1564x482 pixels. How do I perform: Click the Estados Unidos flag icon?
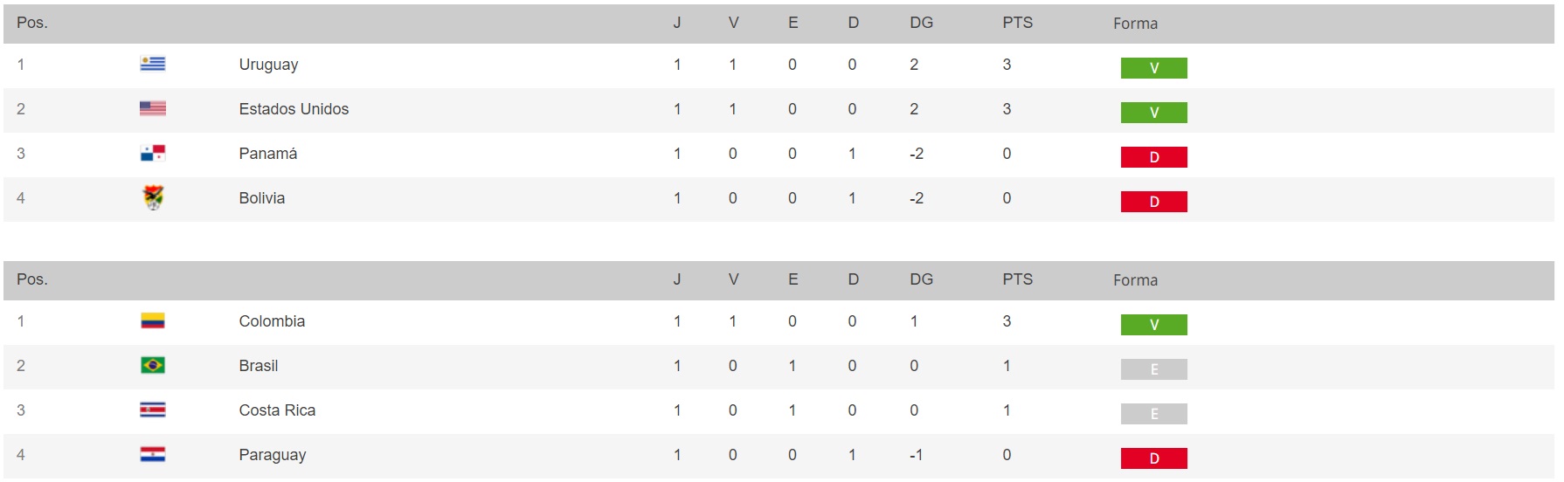[153, 108]
